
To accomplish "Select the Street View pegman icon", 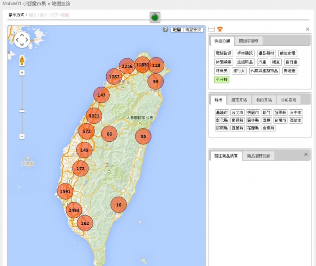I will click(22, 61).
